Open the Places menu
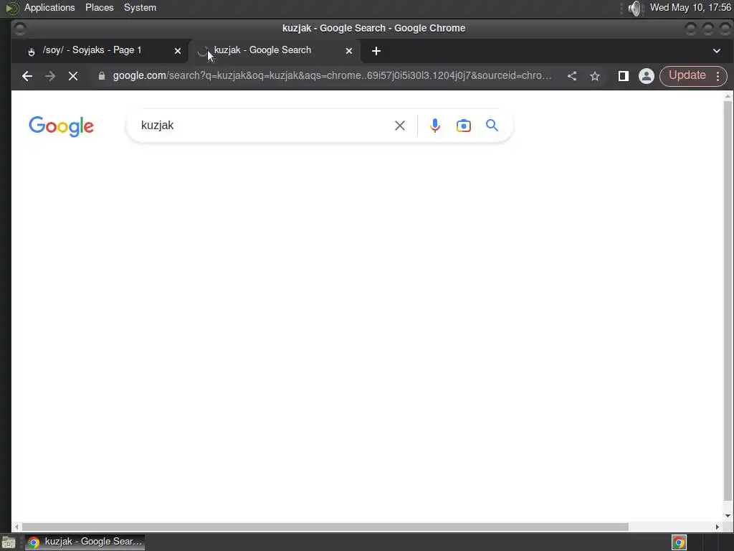The height and width of the screenshot is (551, 734). tap(99, 8)
